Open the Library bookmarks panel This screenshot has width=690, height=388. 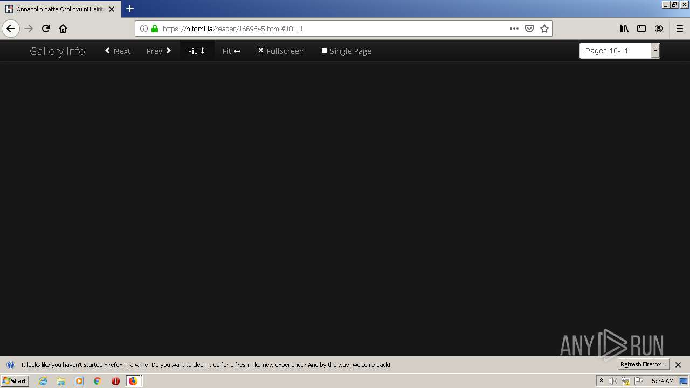point(624,29)
